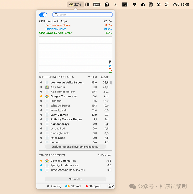Click the magnifier icon in the search field
The image size is (193, 194).
pyautogui.click(x=56, y=15)
